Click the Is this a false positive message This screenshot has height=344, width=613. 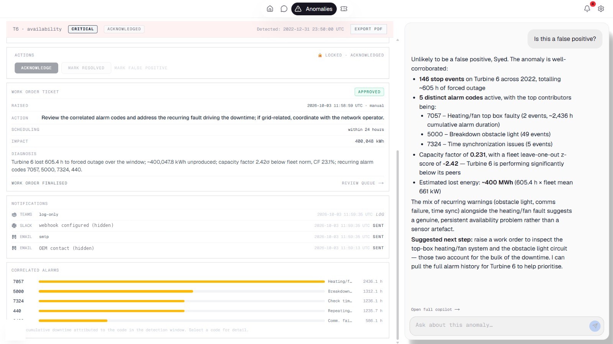pyautogui.click(x=565, y=39)
